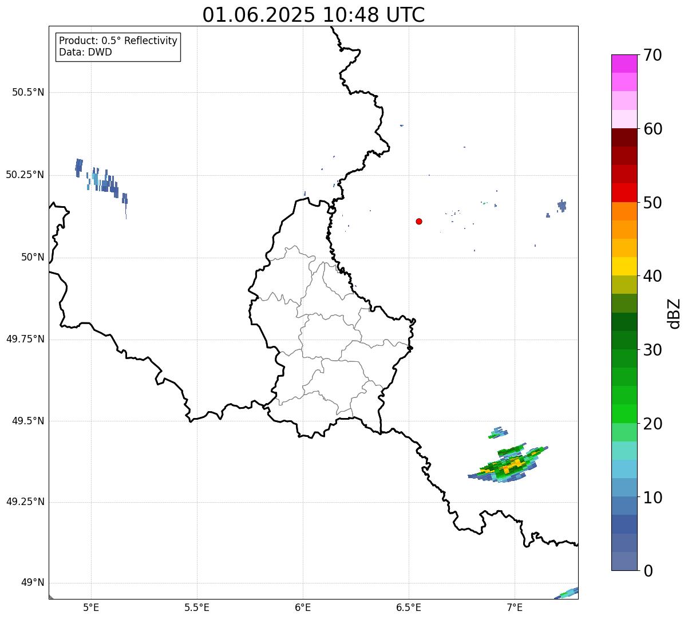Click the 49°N latitude label

click(33, 583)
